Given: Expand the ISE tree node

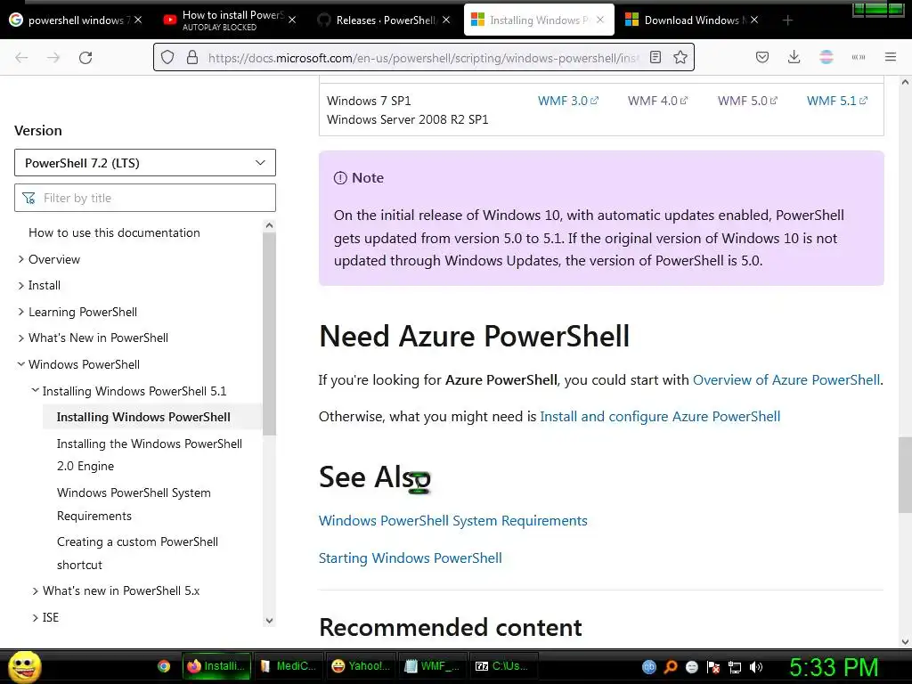Looking at the screenshot, I should point(35,618).
